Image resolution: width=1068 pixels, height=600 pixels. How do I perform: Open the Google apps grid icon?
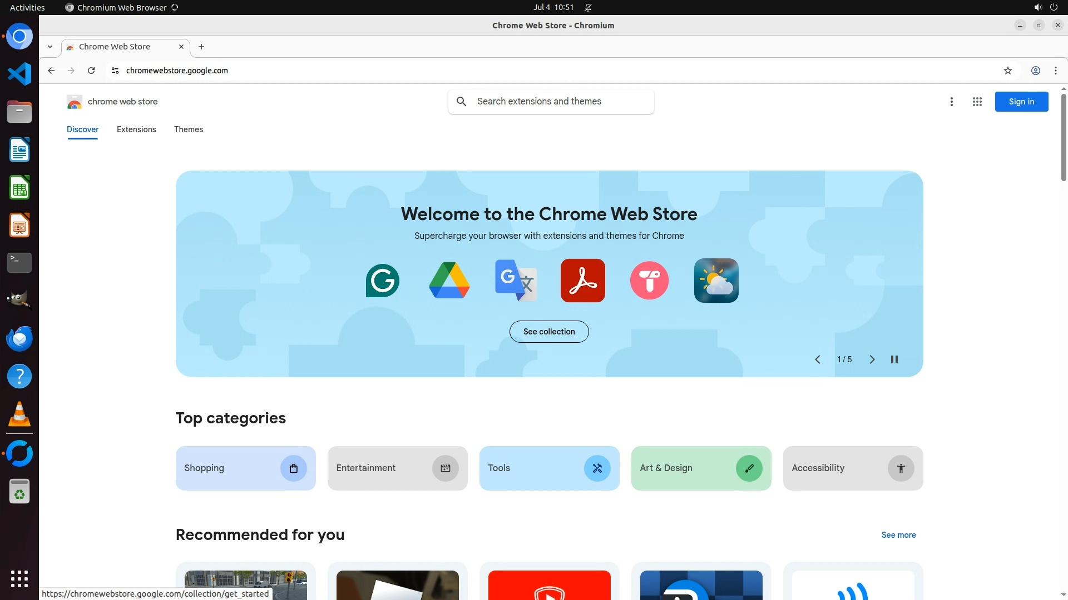point(977,102)
